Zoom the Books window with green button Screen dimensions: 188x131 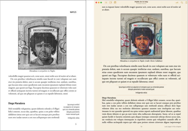[101, 3]
